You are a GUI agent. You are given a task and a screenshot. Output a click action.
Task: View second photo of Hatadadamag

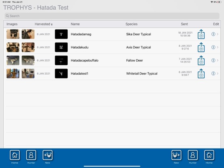[28, 34]
